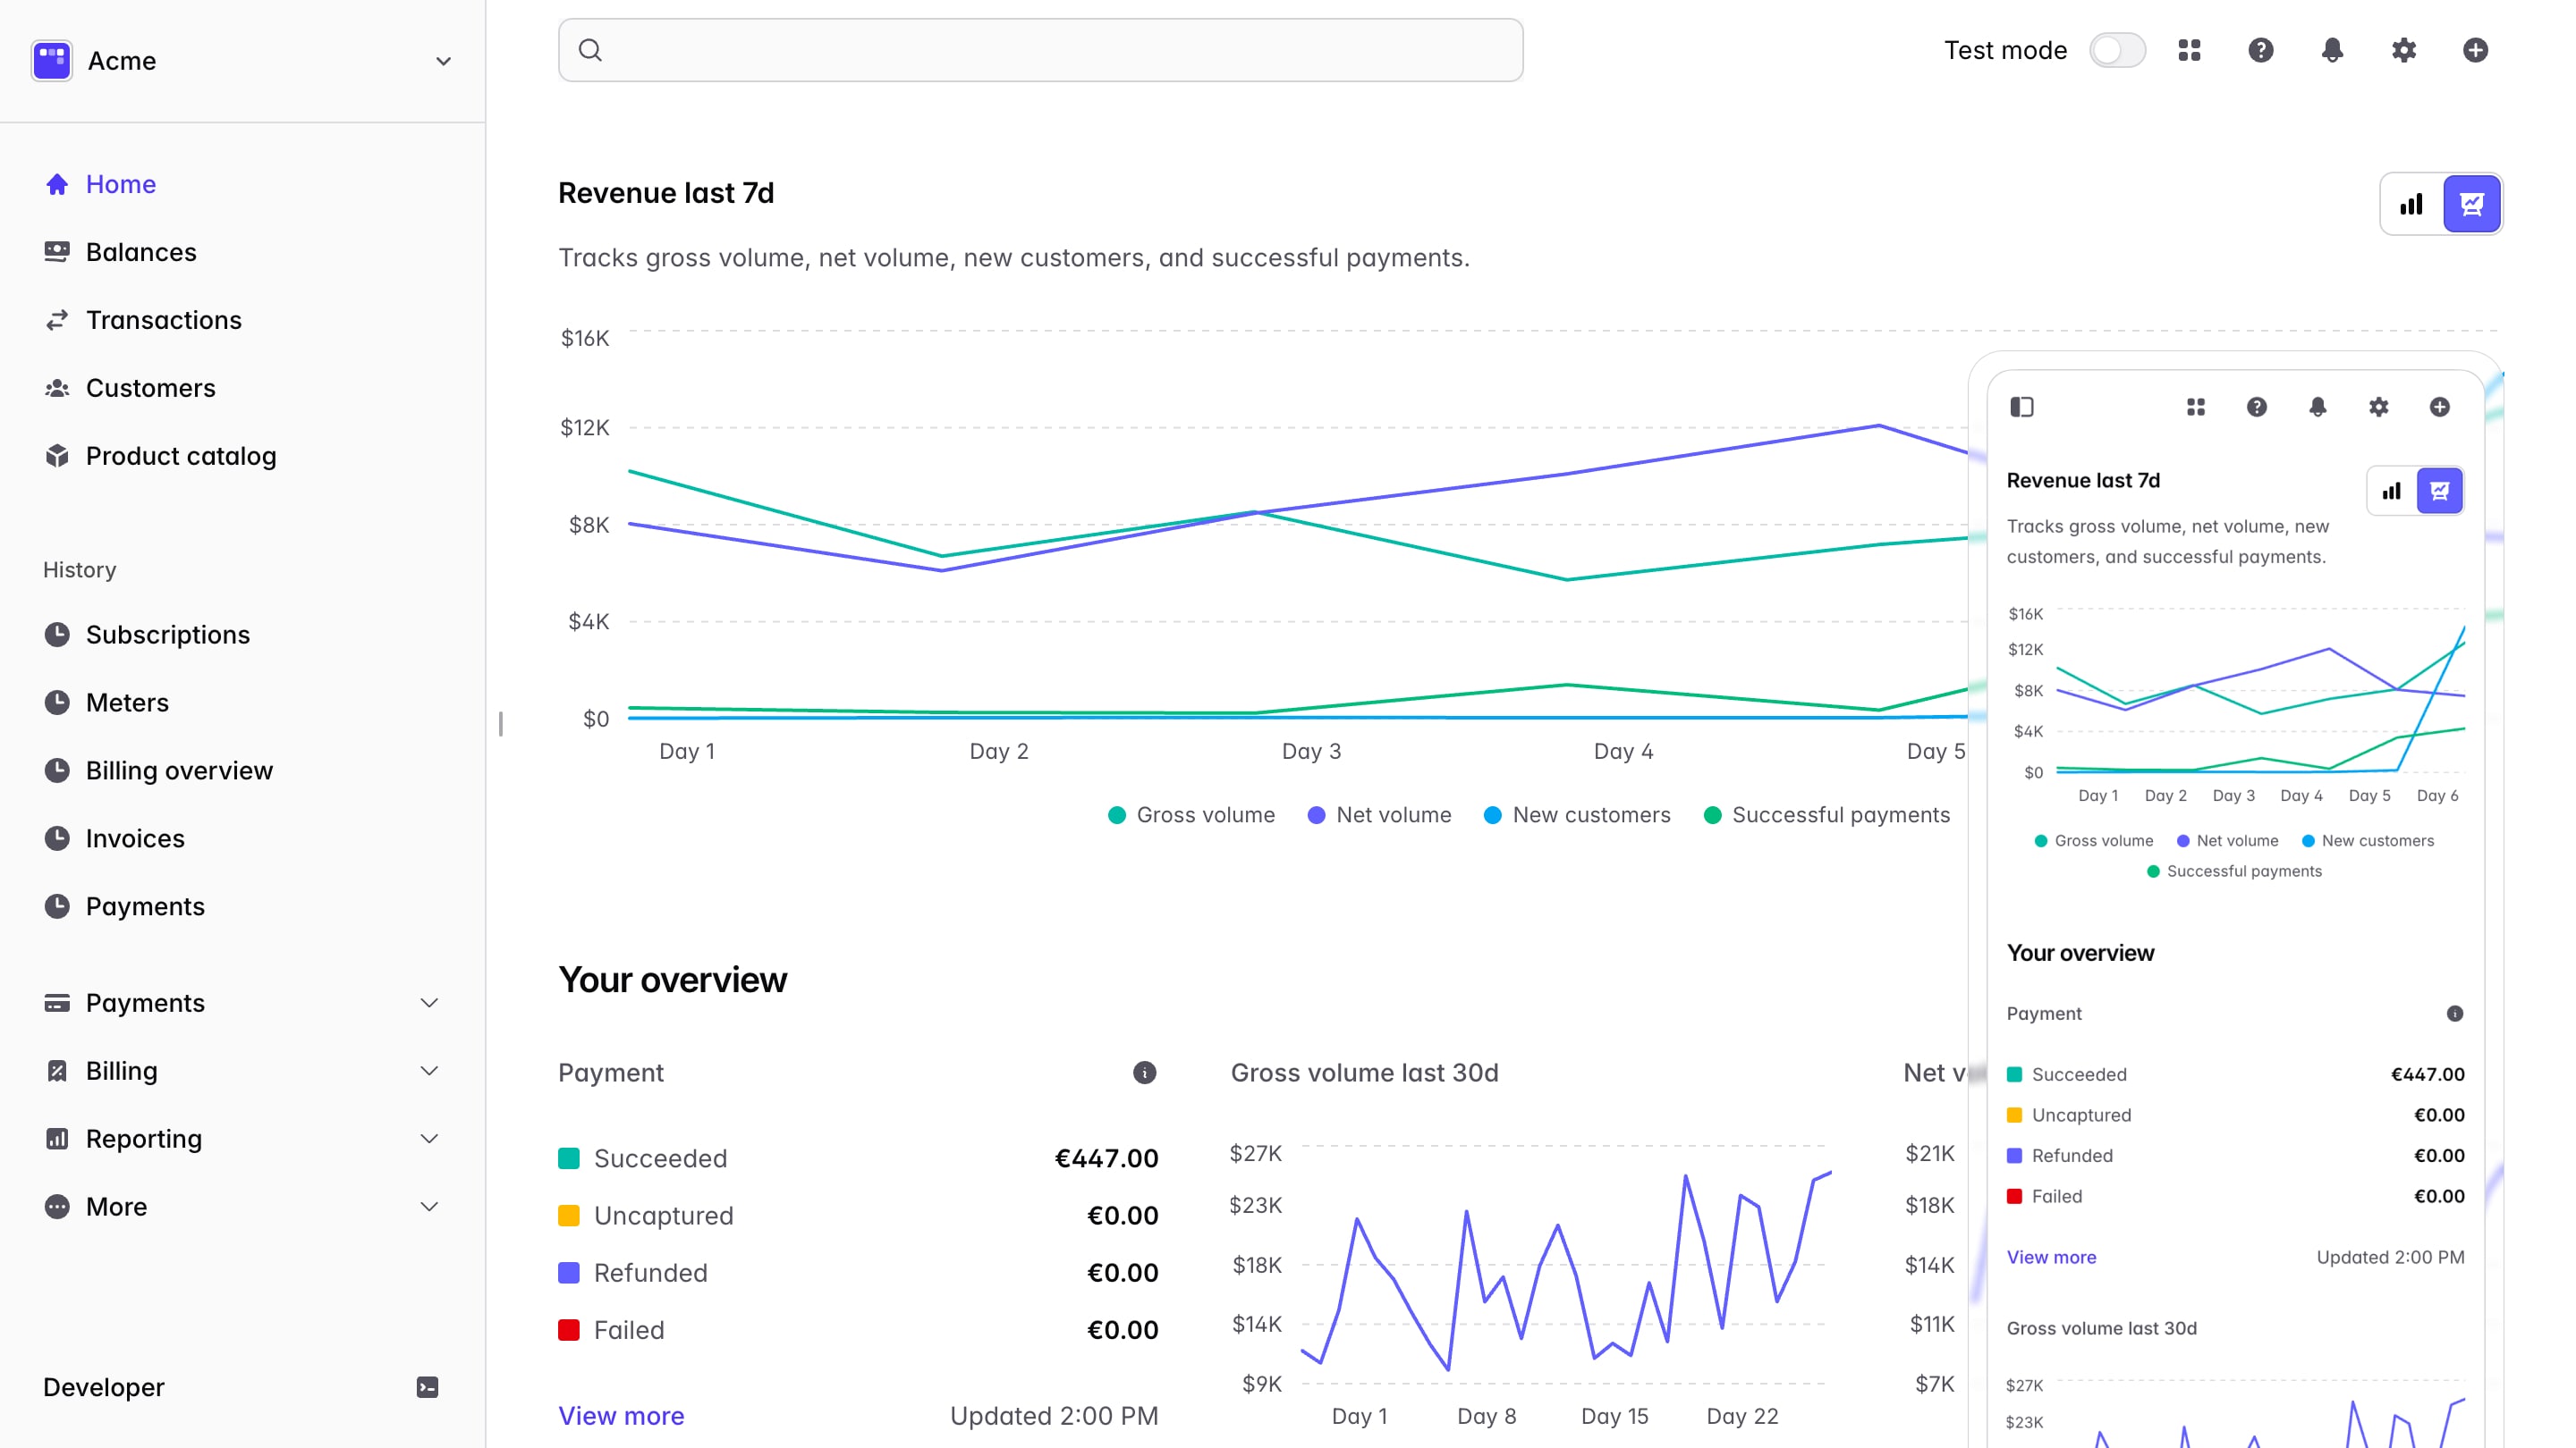Open Product catalog page
Image resolution: width=2576 pixels, height=1448 pixels.
pos(180,456)
